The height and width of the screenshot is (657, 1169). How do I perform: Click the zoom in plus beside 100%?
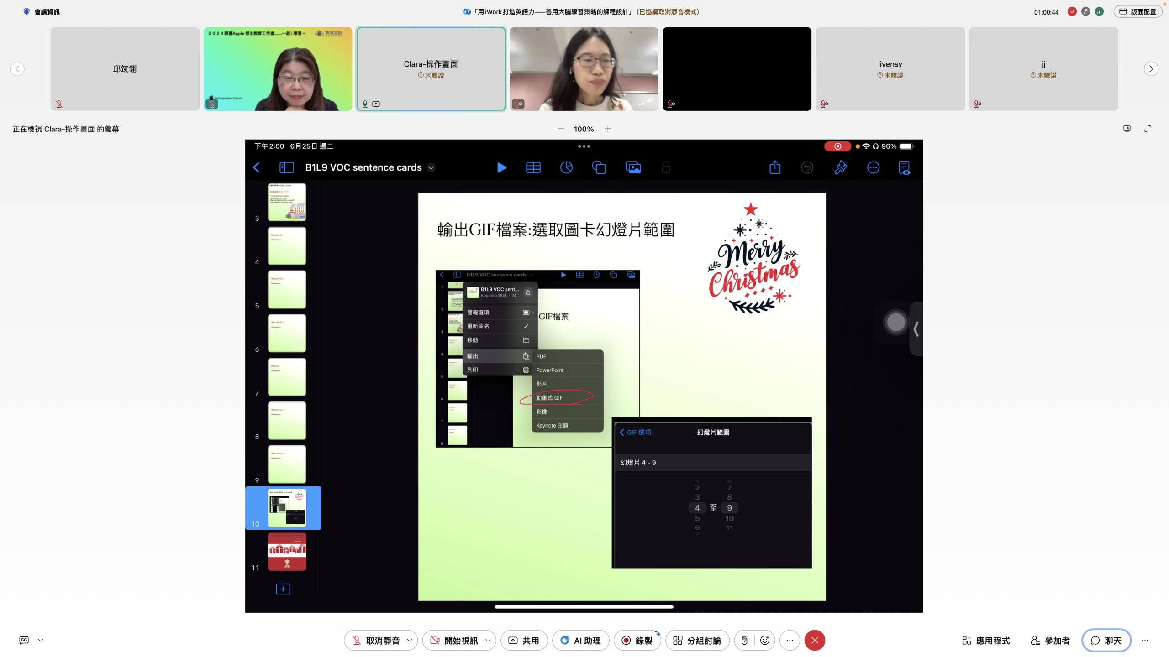coord(608,129)
